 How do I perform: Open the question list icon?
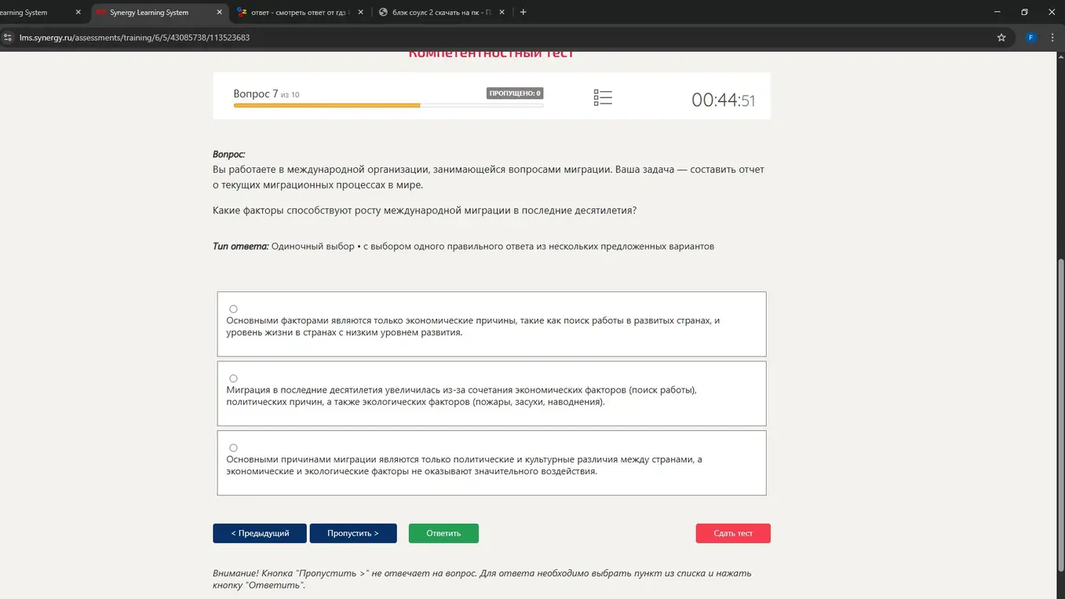coord(603,97)
